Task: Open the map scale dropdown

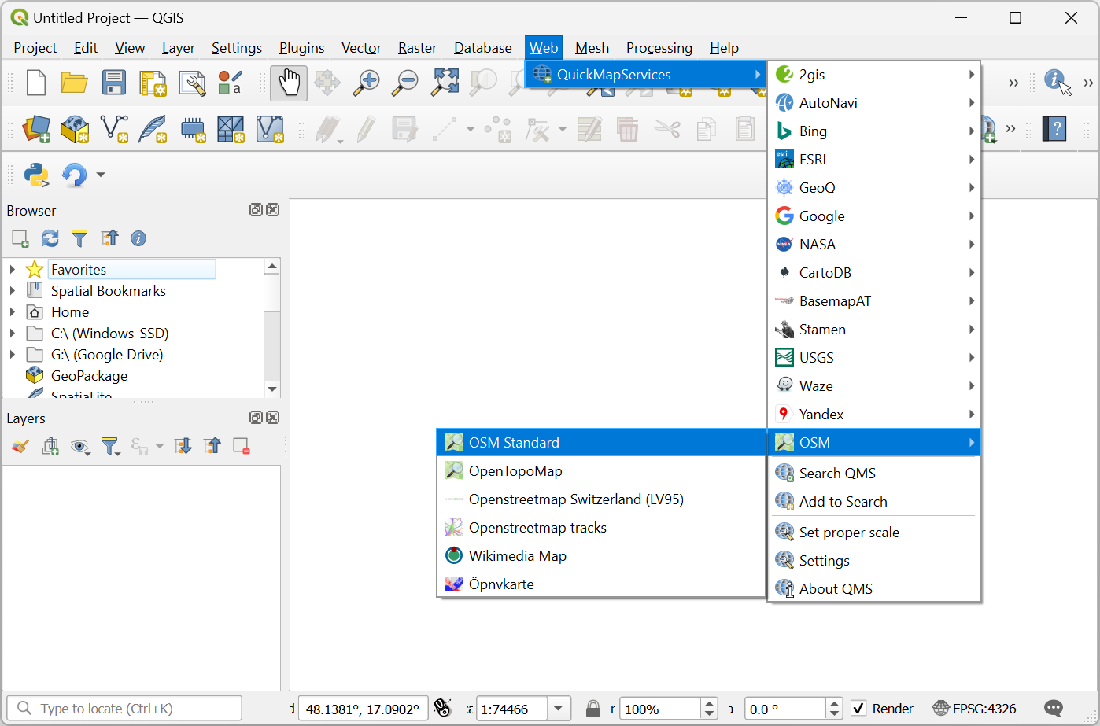Action: [x=559, y=709]
